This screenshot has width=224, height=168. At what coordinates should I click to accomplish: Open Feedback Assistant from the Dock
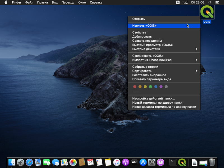click(x=160, y=162)
